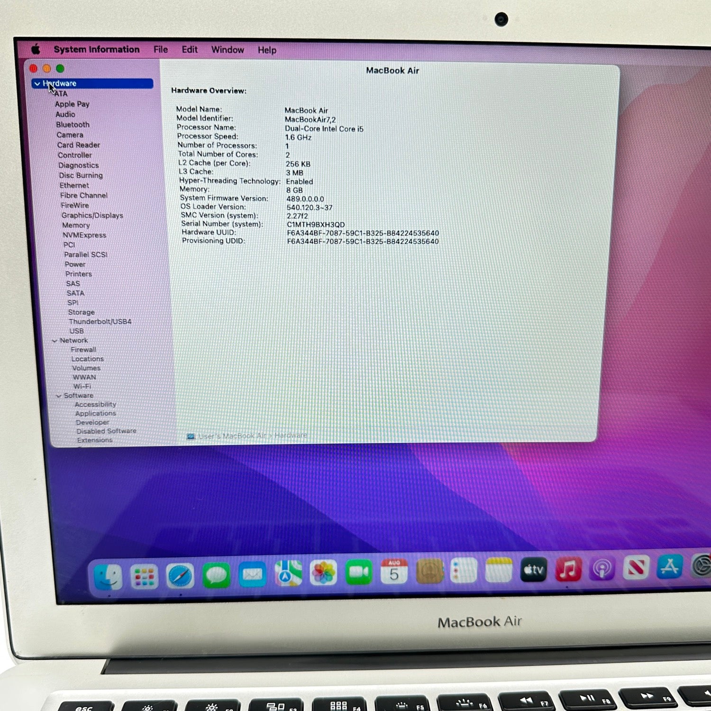Launch FaceTime from the Dock
This screenshot has width=711, height=711.
(x=359, y=572)
